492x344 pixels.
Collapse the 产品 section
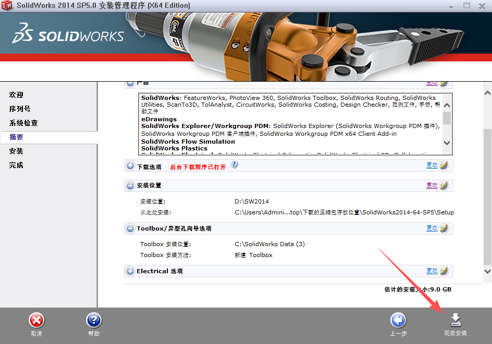[130, 83]
